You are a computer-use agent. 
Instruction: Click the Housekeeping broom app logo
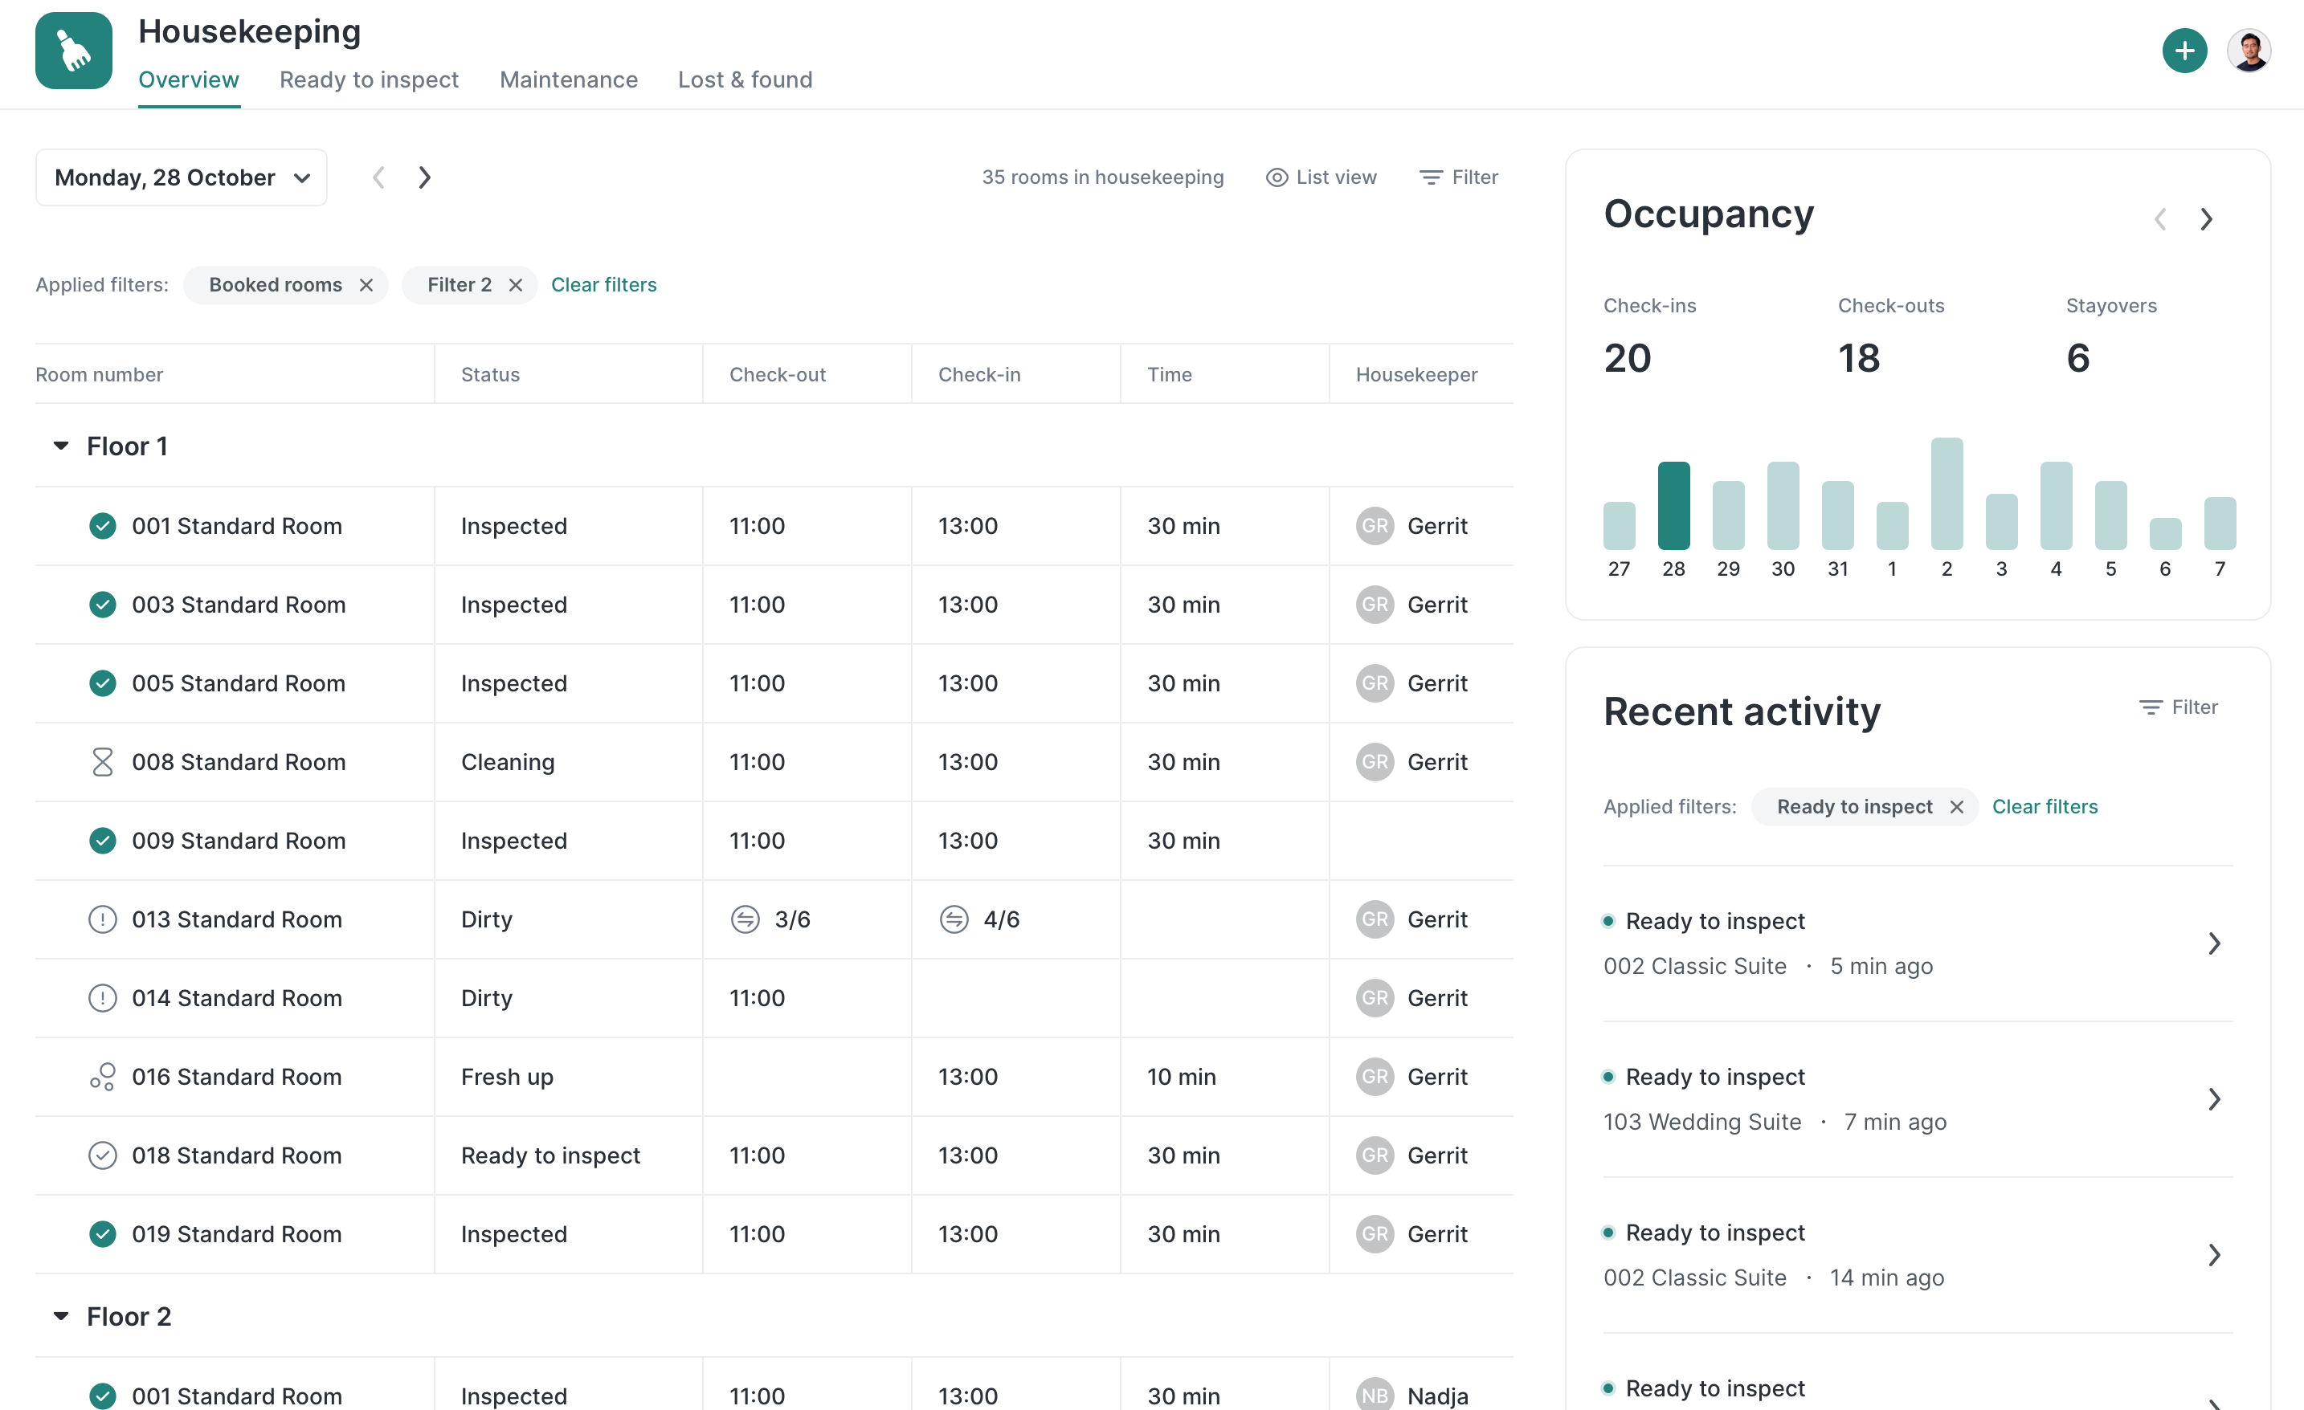tap(74, 51)
